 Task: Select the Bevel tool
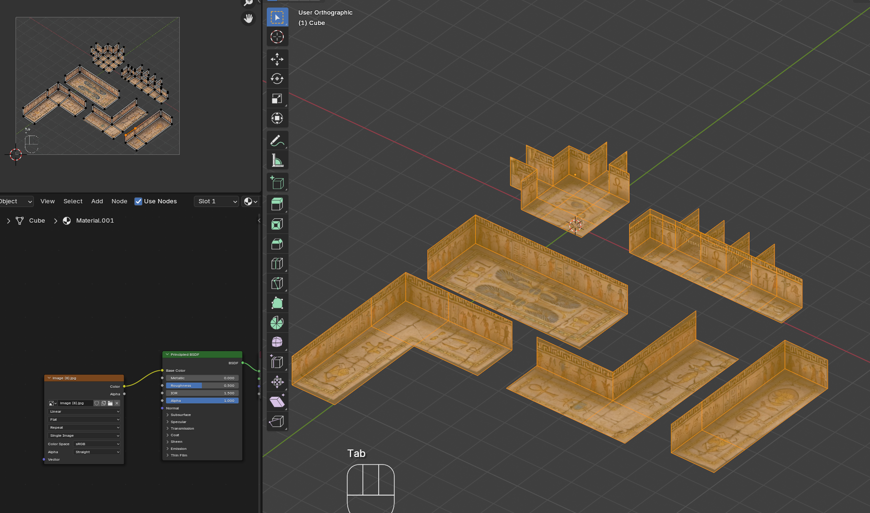point(277,244)
